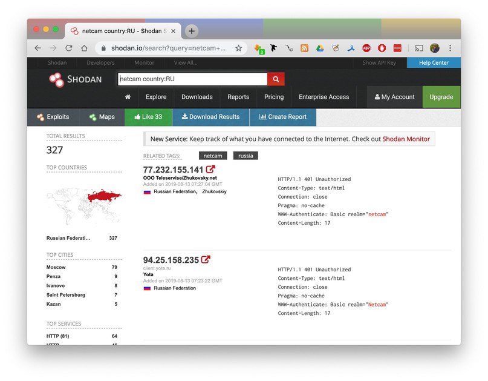488x381 pixels.
Task: Filter by Penza in top cities
Action: pyautogui.click(x=53, y=277)
